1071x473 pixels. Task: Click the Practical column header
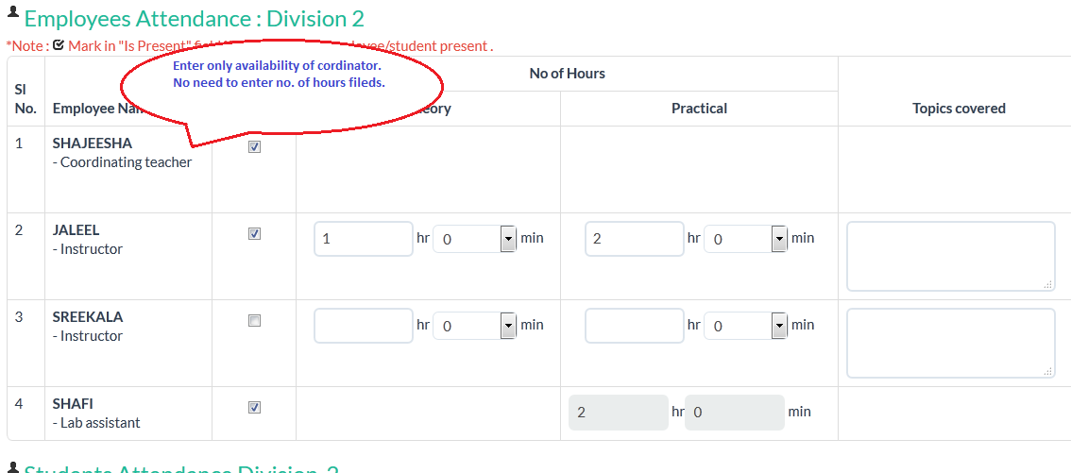click(x=699, y=109)
